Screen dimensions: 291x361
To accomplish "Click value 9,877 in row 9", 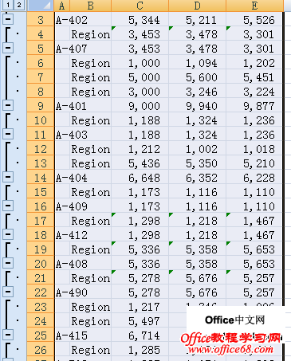I will coord(254,106).
